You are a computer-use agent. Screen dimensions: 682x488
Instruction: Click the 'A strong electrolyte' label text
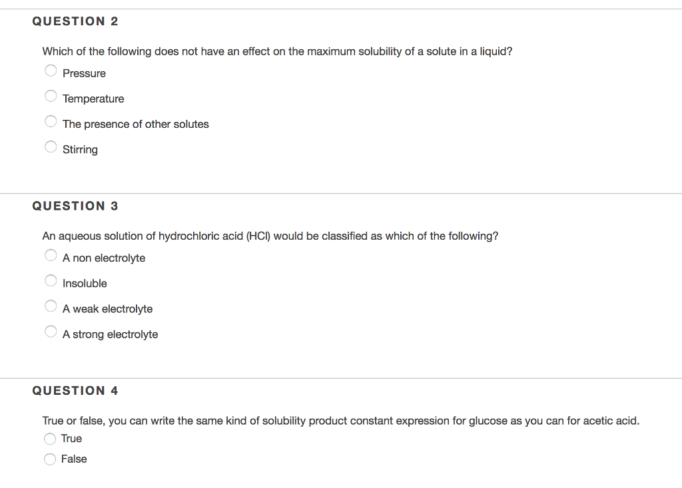(111, 334)
